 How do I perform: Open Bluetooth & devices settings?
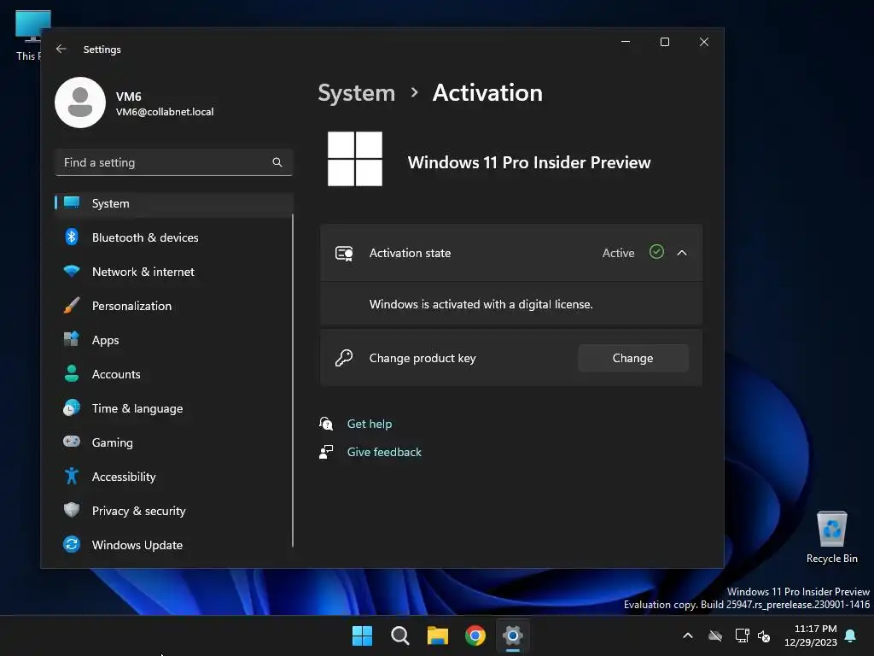pos(174,237)
